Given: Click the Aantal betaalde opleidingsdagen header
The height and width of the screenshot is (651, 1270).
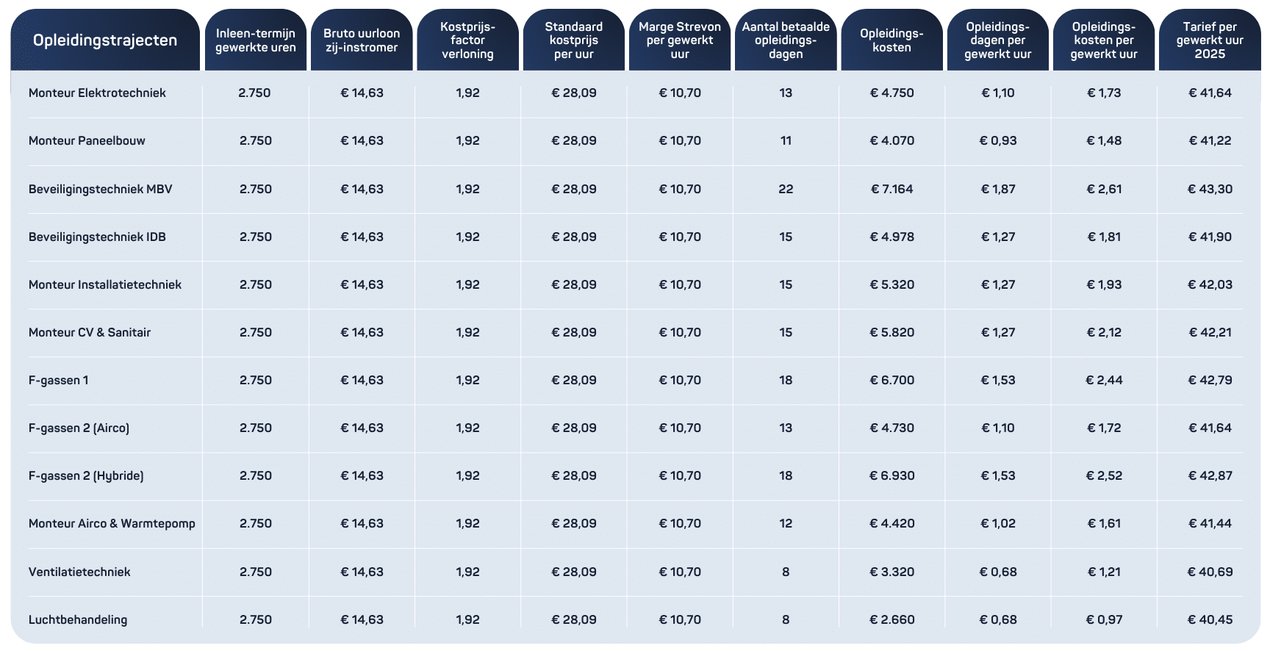Looking at the screenshot, I should pyautogui.click(x=786, y=40).
